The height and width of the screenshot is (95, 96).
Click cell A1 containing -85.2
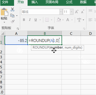[16, 41]
